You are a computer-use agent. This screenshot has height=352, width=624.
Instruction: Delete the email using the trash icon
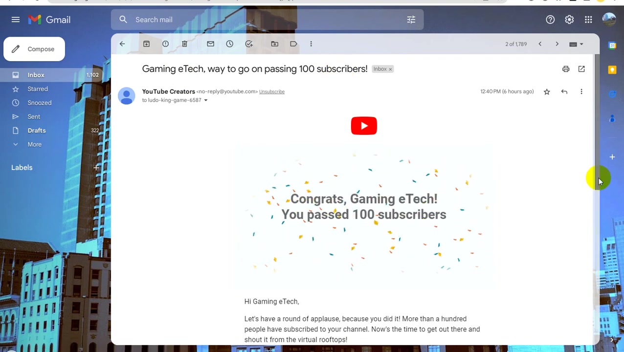(184, 44)
